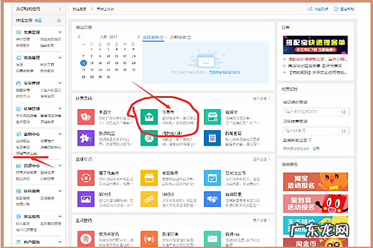Open 店铺营销工具 in sidebar
The width and height of the screenshot is (373, 248).
click(x=26, y=153)
